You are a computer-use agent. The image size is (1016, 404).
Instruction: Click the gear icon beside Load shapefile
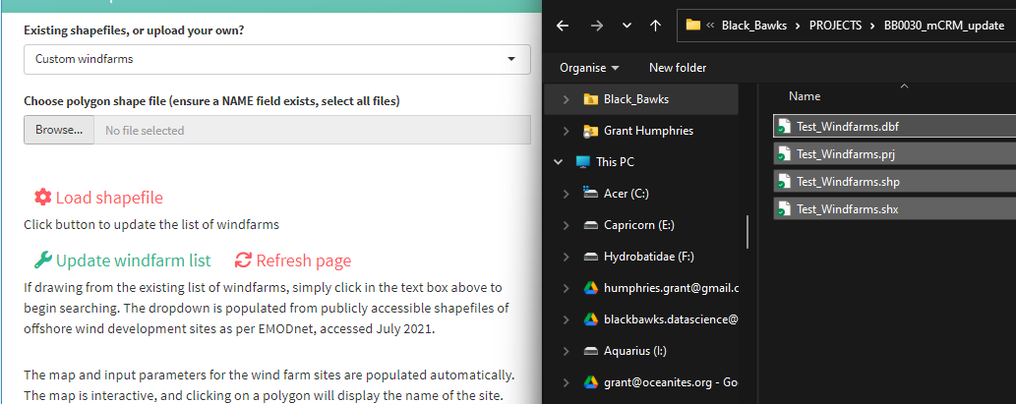42,198
